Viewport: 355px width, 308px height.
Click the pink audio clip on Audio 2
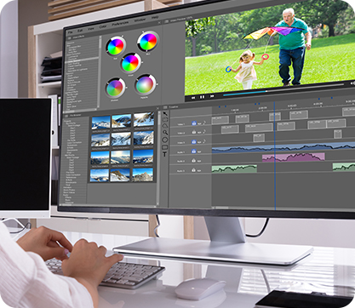pyautogui.click(x=294, y=157)
